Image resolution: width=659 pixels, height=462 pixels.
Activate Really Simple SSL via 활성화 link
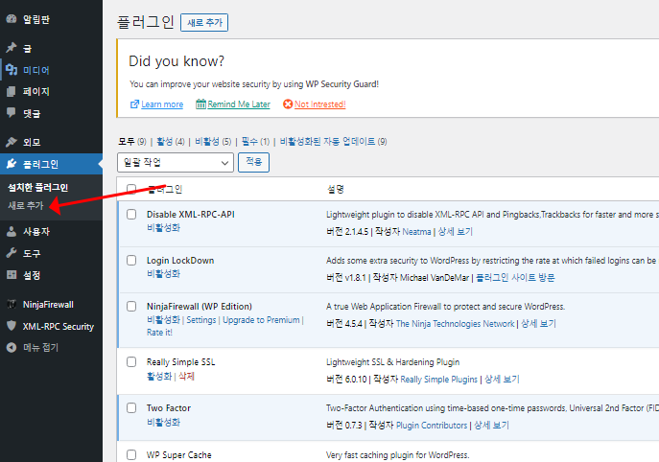tap(159, 376)
